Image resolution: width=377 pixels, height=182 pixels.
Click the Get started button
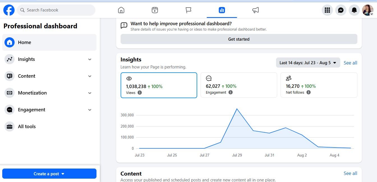click(239, 39)
